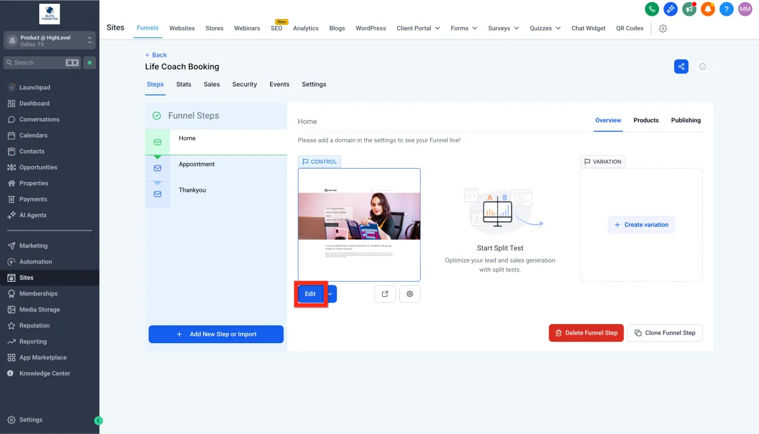
Task: Select the Thankyou funnel step
Action: (x=216, y=193)
